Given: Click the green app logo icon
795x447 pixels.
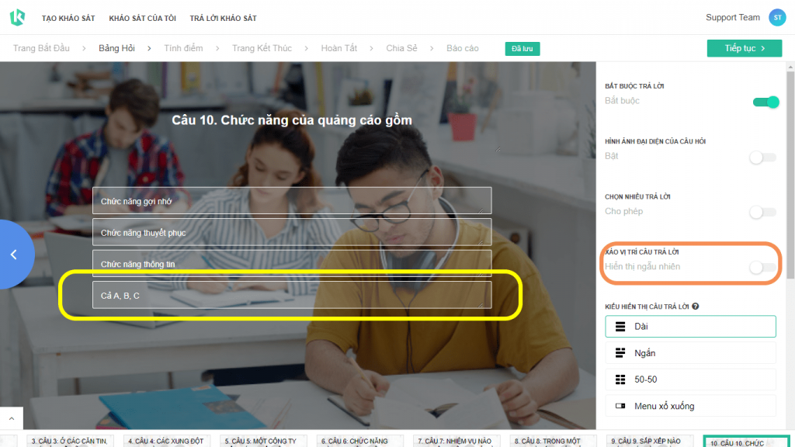Looking at the screenshot, I should (x=17, y=17).
